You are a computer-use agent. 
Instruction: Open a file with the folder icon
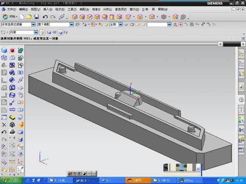click(29, 17)
